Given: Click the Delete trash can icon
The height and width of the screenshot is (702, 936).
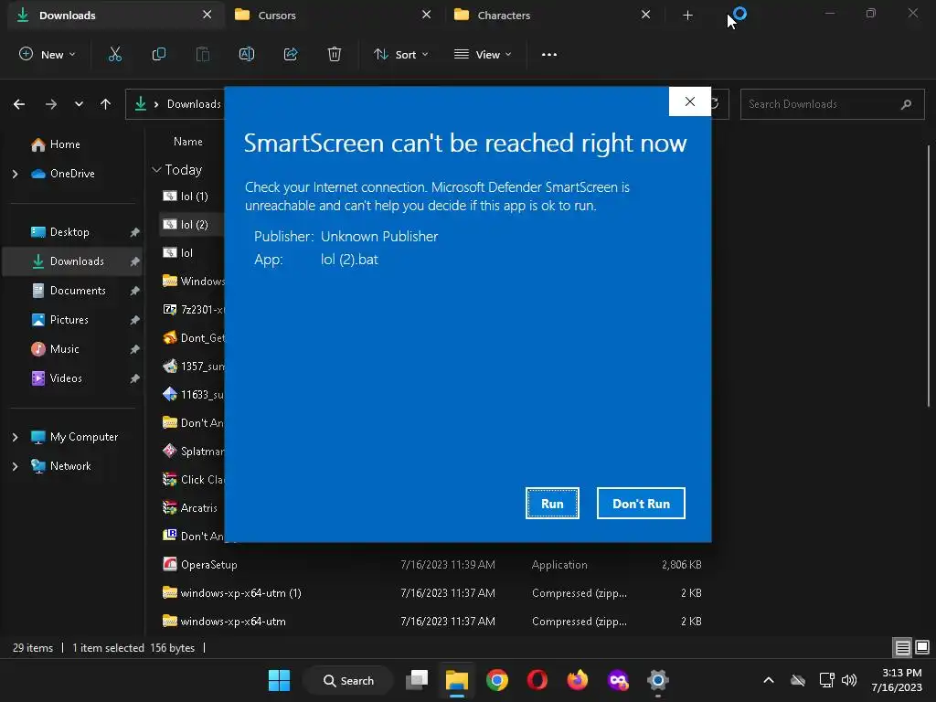Looking at the screenshot, I should tap(335, 54).
